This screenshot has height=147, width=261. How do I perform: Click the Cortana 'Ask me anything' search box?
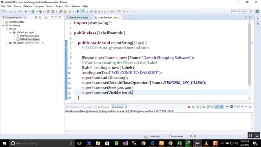(x=42, y=143)
